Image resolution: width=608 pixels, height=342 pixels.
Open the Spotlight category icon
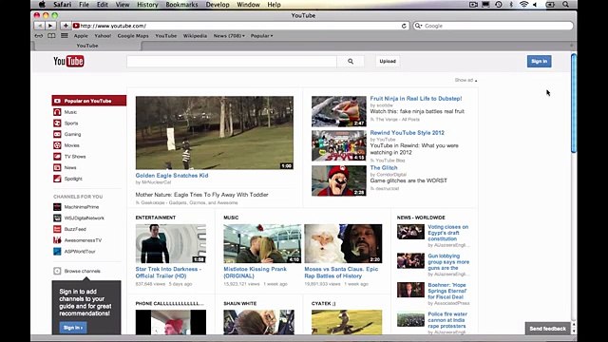coord(57,179)
